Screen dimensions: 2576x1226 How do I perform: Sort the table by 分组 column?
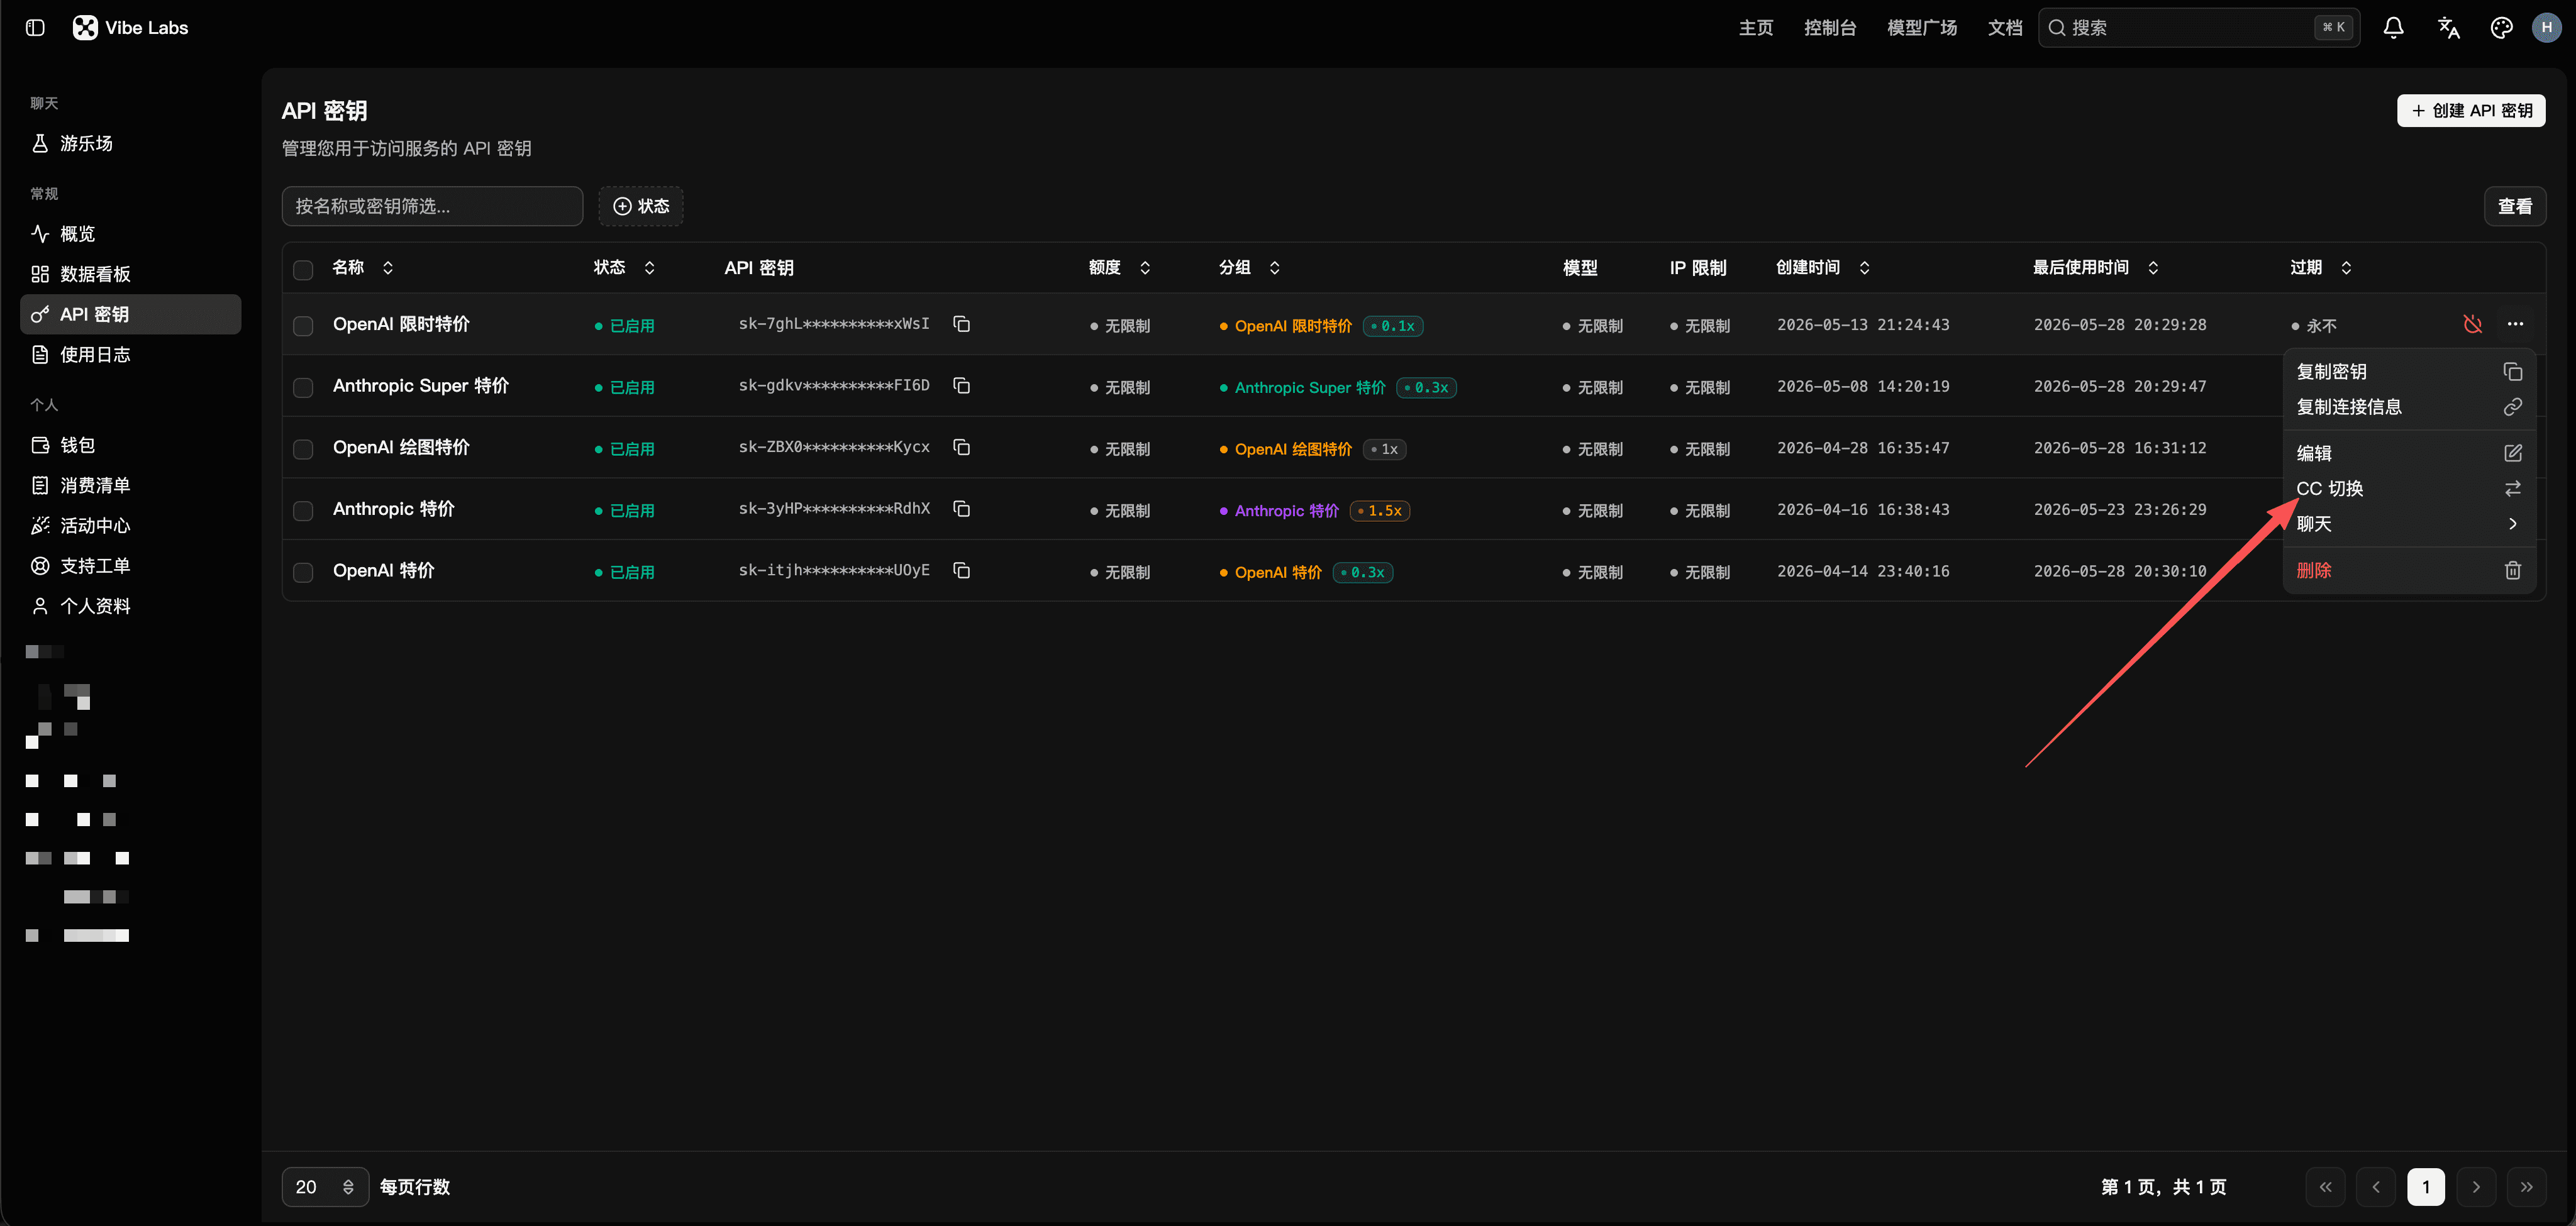click(1249, 268)
